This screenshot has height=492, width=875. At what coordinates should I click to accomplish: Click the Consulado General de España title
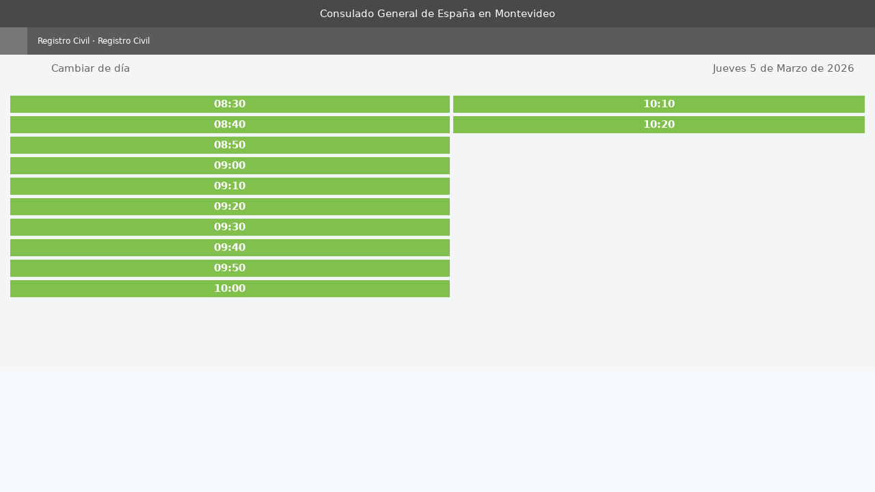click(437, 14)
